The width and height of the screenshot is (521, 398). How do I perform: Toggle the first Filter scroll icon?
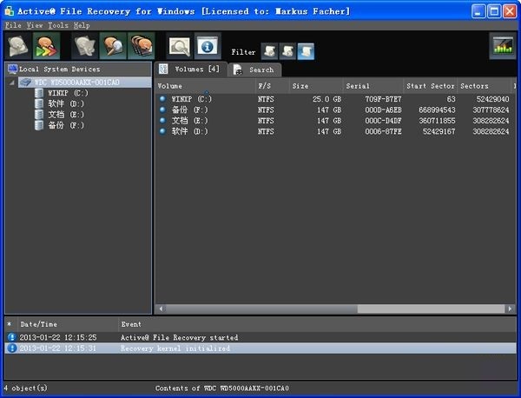click(x=269, y=51)
